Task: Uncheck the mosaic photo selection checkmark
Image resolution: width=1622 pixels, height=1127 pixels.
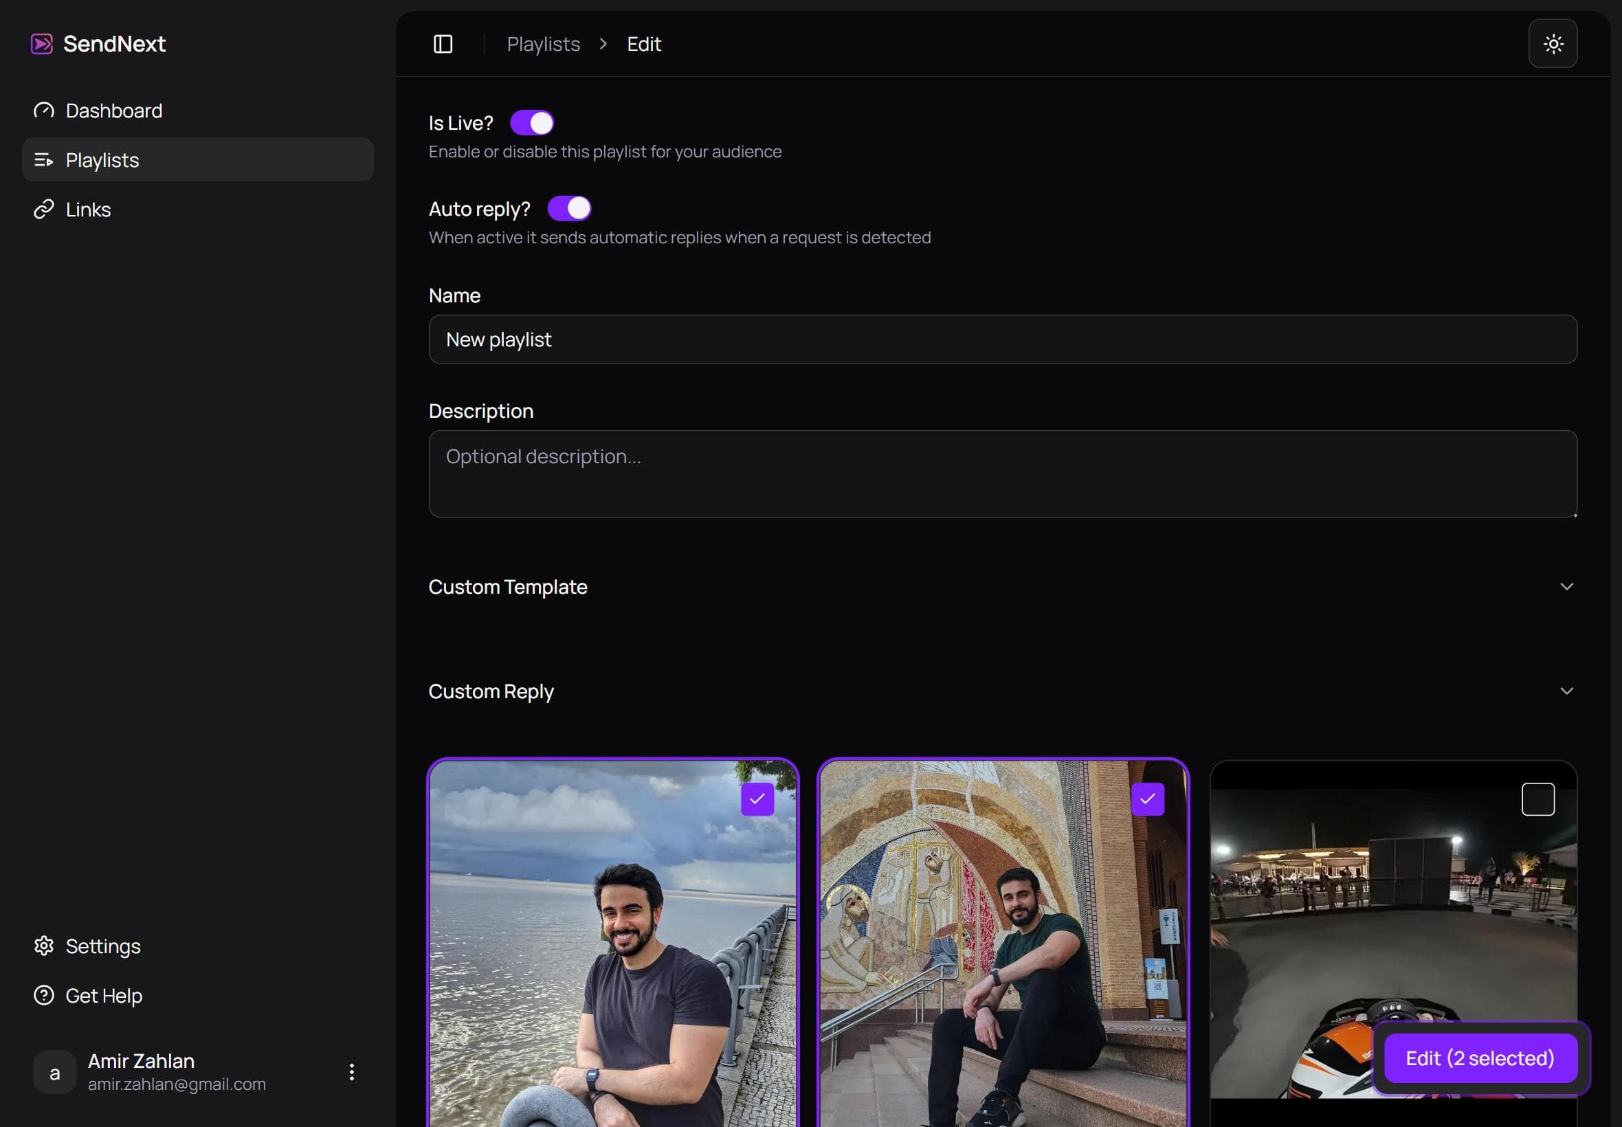Action: pos(1146,799)
